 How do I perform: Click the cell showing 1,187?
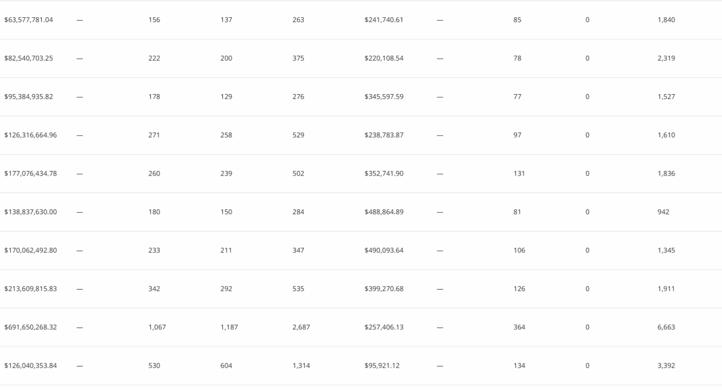coord(229,328)
